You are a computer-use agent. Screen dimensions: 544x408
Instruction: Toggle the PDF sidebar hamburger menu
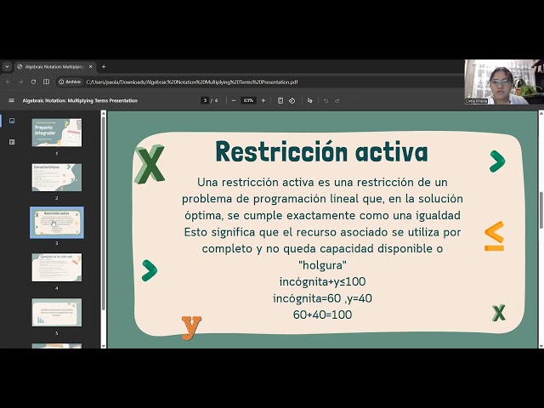pyautogui.click(x=11, y=100)
